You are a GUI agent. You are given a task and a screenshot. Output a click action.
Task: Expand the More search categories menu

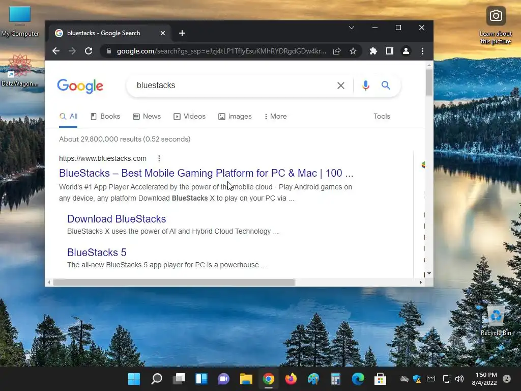tap(275, 117)
